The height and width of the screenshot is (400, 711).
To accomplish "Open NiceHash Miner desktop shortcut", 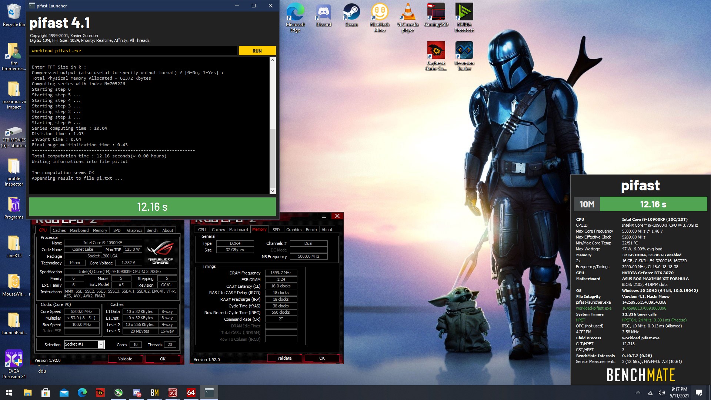I will pos(380,17).
